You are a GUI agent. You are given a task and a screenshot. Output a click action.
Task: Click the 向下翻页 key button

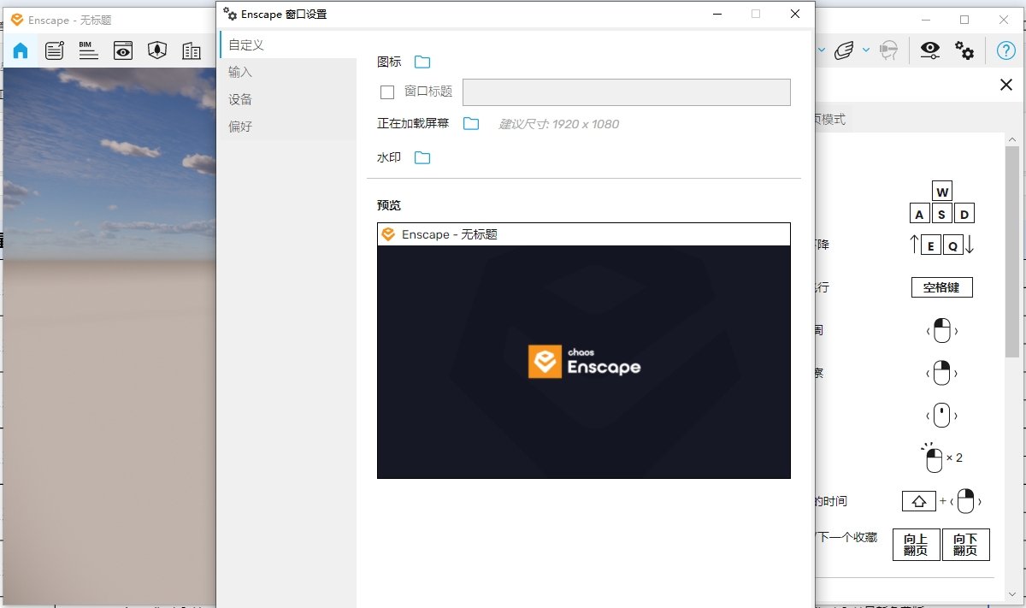point(966,545)
